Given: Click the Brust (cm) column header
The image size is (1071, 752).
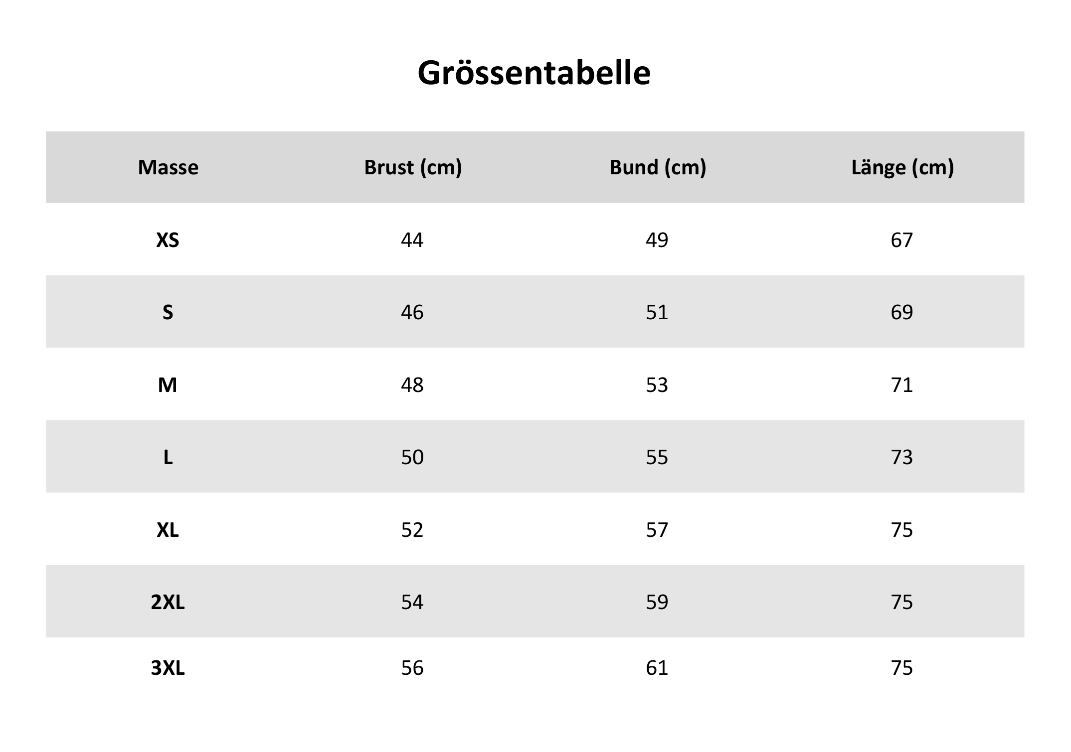Looking at the screenshot, I should 413,167.
